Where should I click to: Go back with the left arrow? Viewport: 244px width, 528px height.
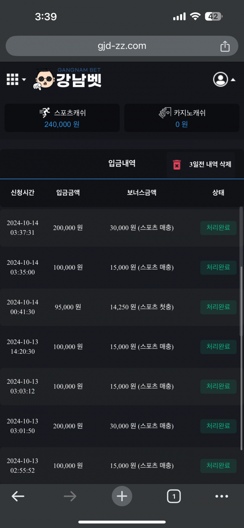[18, 496]
